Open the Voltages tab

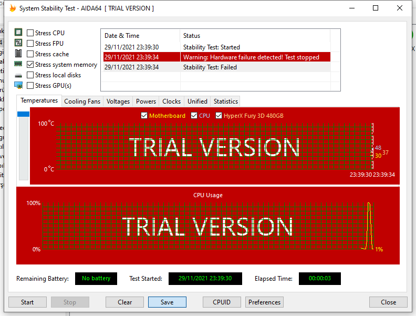click(x=118, y=101)
